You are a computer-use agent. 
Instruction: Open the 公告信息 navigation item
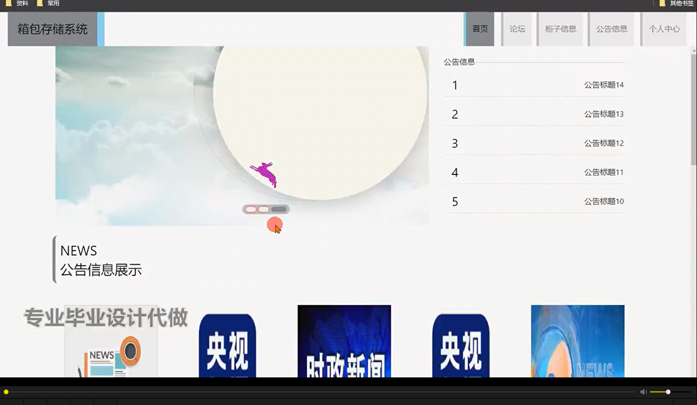point(611,29)
